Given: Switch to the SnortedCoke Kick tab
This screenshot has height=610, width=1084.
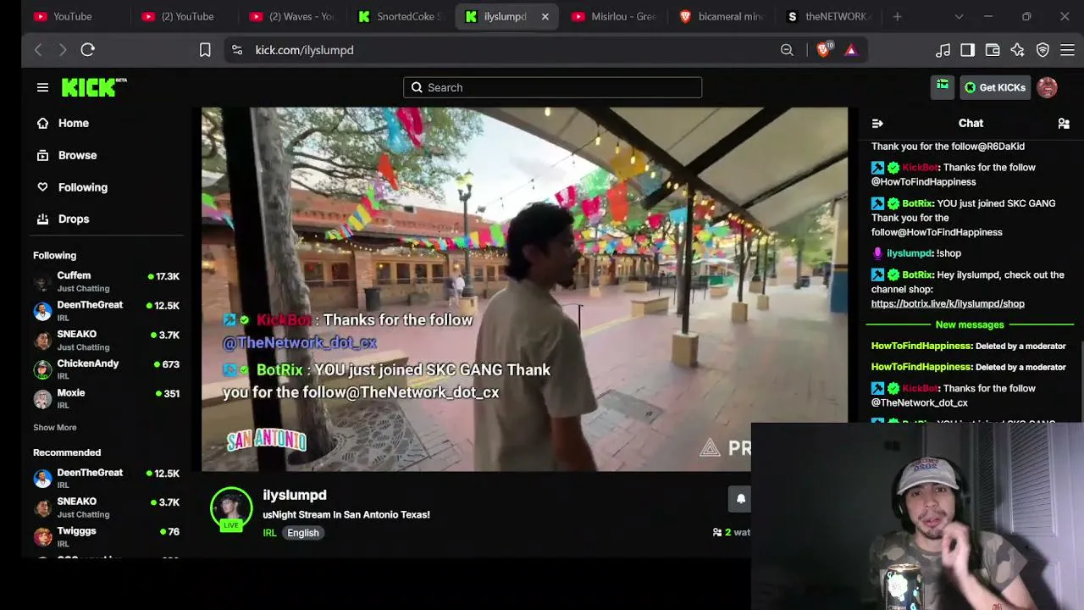Looking at the screenshot, I should pyautogui.click(x=401, y=16).
